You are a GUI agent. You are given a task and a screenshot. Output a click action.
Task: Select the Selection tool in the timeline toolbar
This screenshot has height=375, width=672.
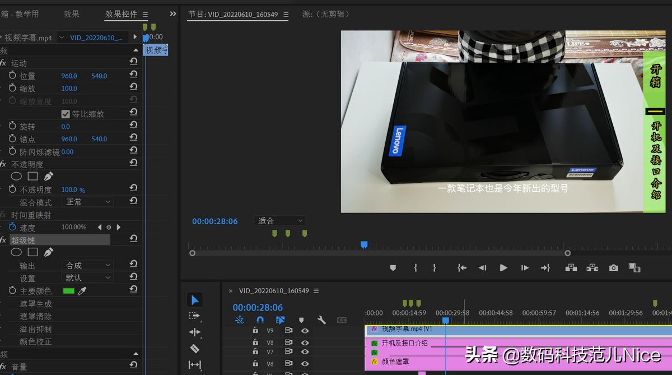click(194, 299)
